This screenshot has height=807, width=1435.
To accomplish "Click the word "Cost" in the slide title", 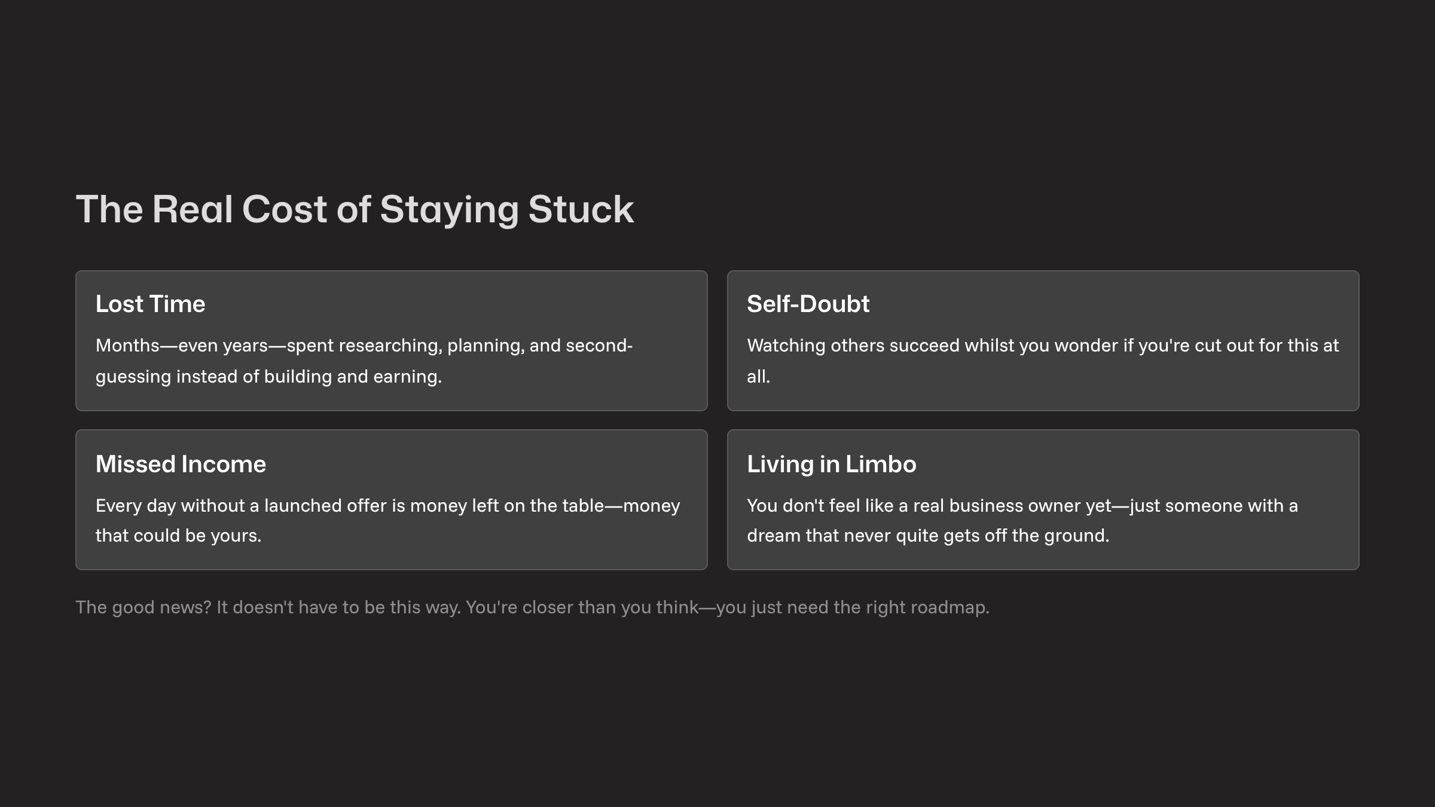I will pos(284,209).
